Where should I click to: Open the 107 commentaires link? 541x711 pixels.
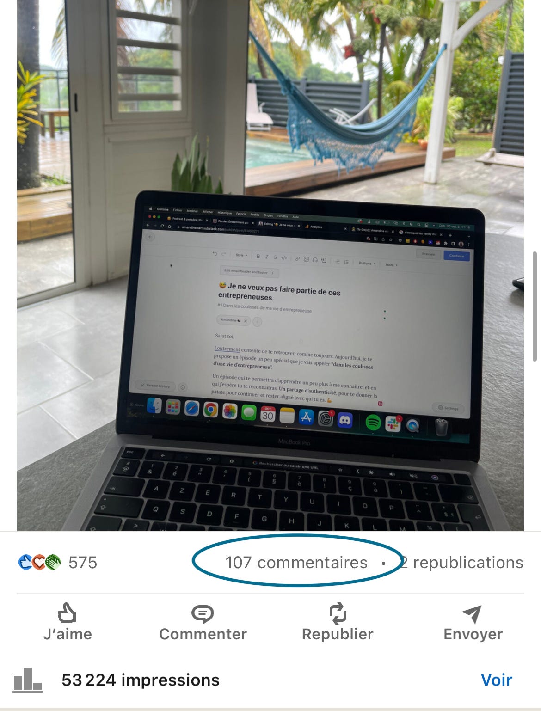pyautogui.click(x=296, y=563)
